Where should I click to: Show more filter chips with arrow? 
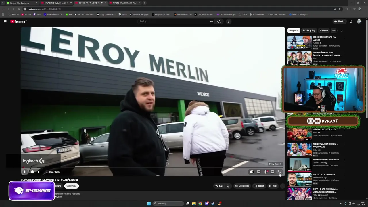click(x=342, y=31)
